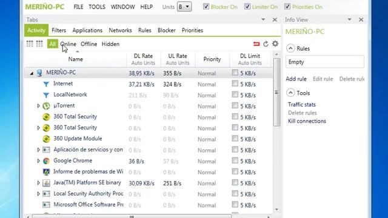Switch to the Blocker tab

[x=167, y=30]
